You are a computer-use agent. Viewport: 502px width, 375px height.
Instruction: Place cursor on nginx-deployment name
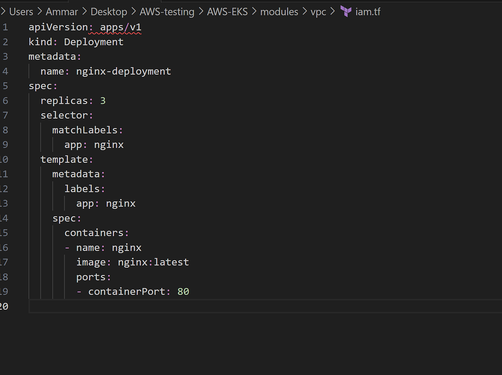(123, 71)
